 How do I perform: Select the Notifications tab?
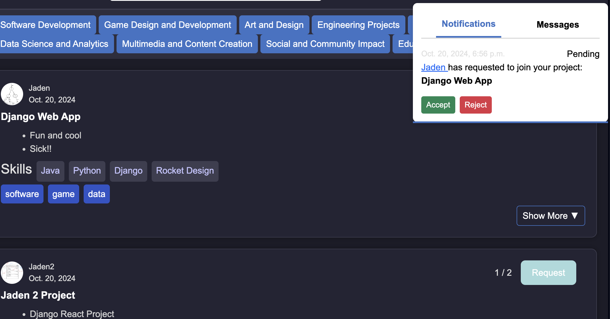468,24
